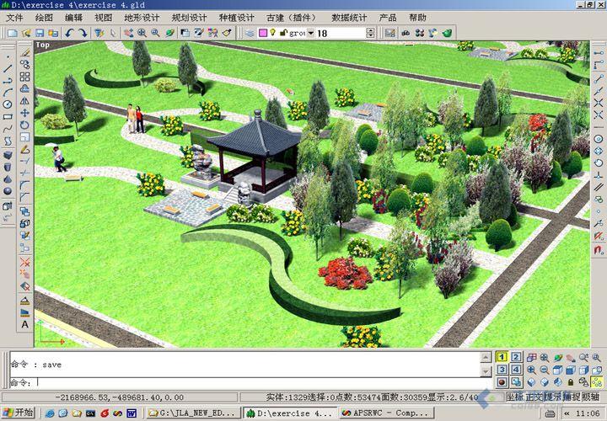The height and width of the screenshot is (421, 607).
Task: Select the Arc drawing tool
Action: pyautogui.click(x=8, y=93)
